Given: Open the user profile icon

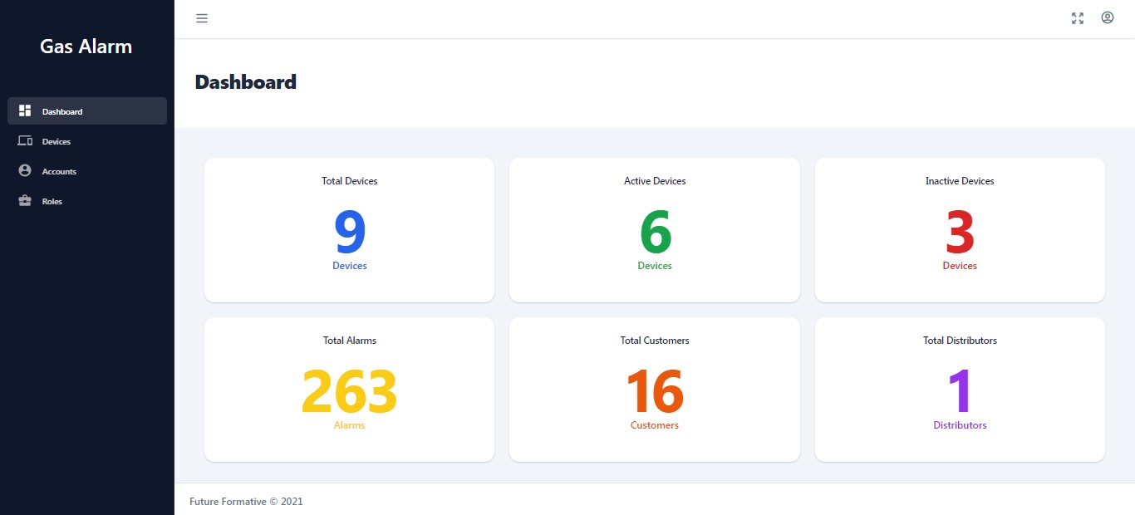Looking at the screenshot, I should (1108, 17).
